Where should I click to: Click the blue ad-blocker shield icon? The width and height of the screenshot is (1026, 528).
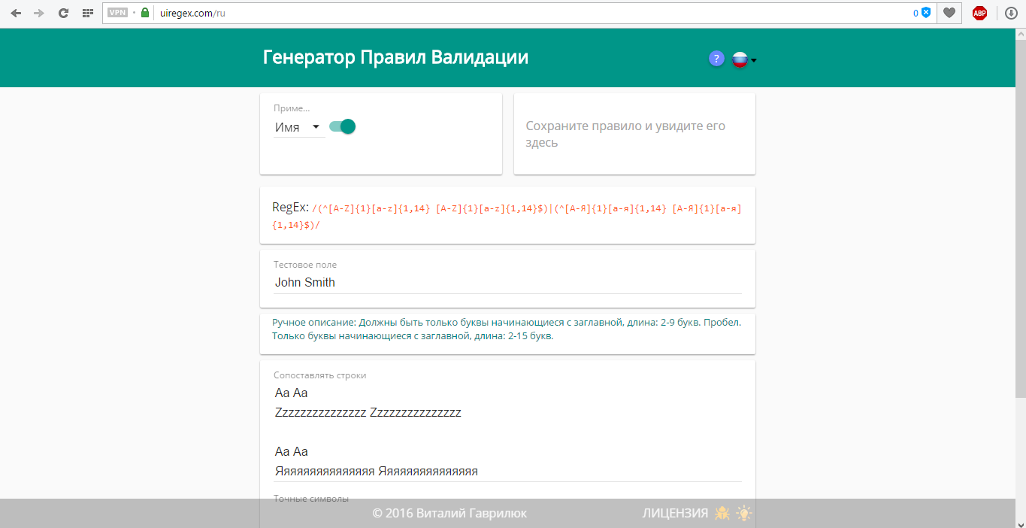click(x=926, y=13)
